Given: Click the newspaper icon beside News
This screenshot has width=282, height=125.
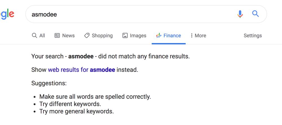Looking at the screenshot, I should click(x=57, y=36).
